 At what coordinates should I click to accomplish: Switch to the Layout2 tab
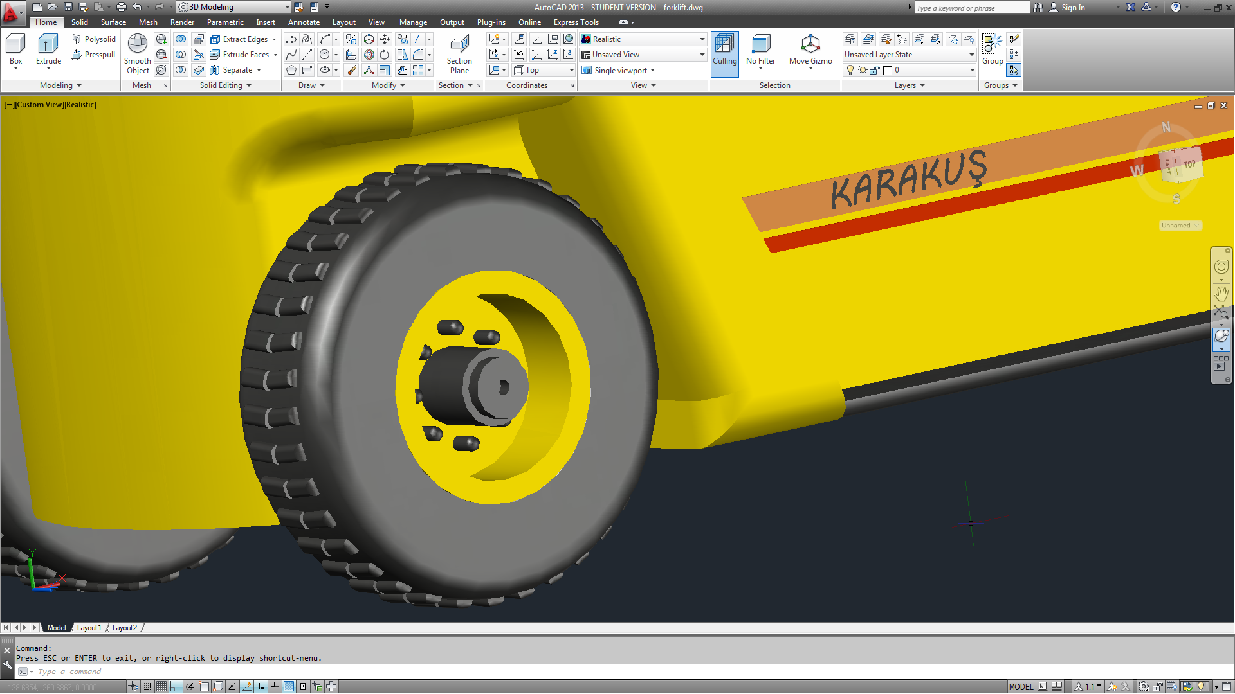click(x=125, y=628)
